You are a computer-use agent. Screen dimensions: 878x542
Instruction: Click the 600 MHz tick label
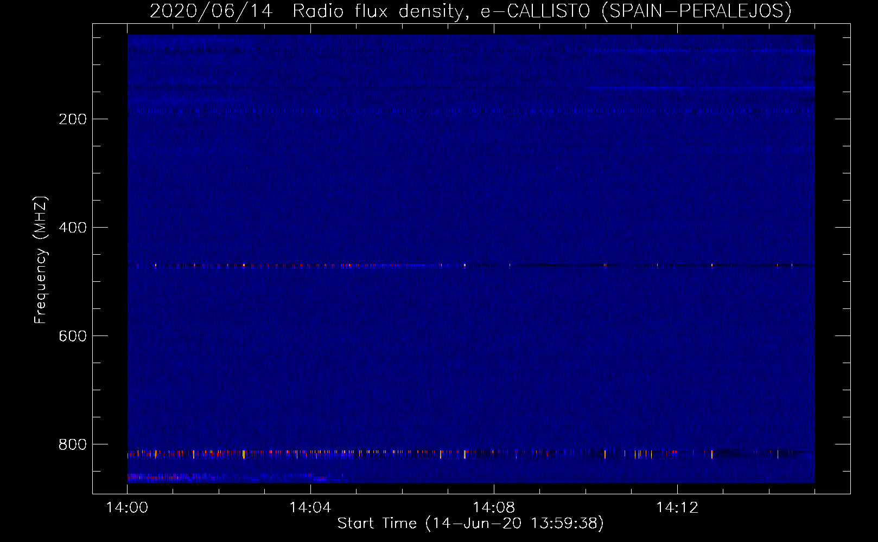[x=73, y=336]
